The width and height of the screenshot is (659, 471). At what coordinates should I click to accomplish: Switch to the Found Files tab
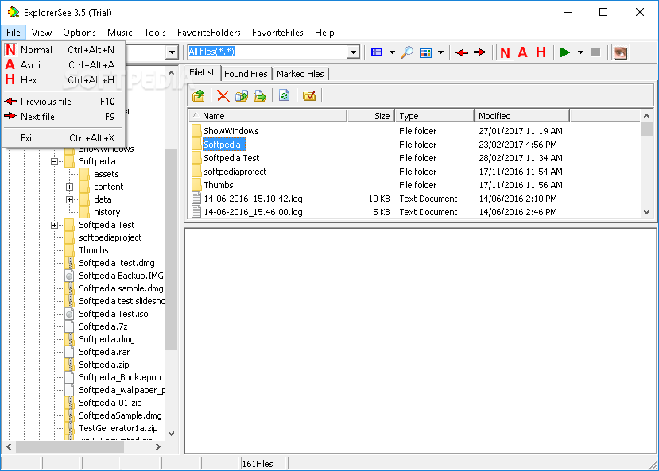246,74
